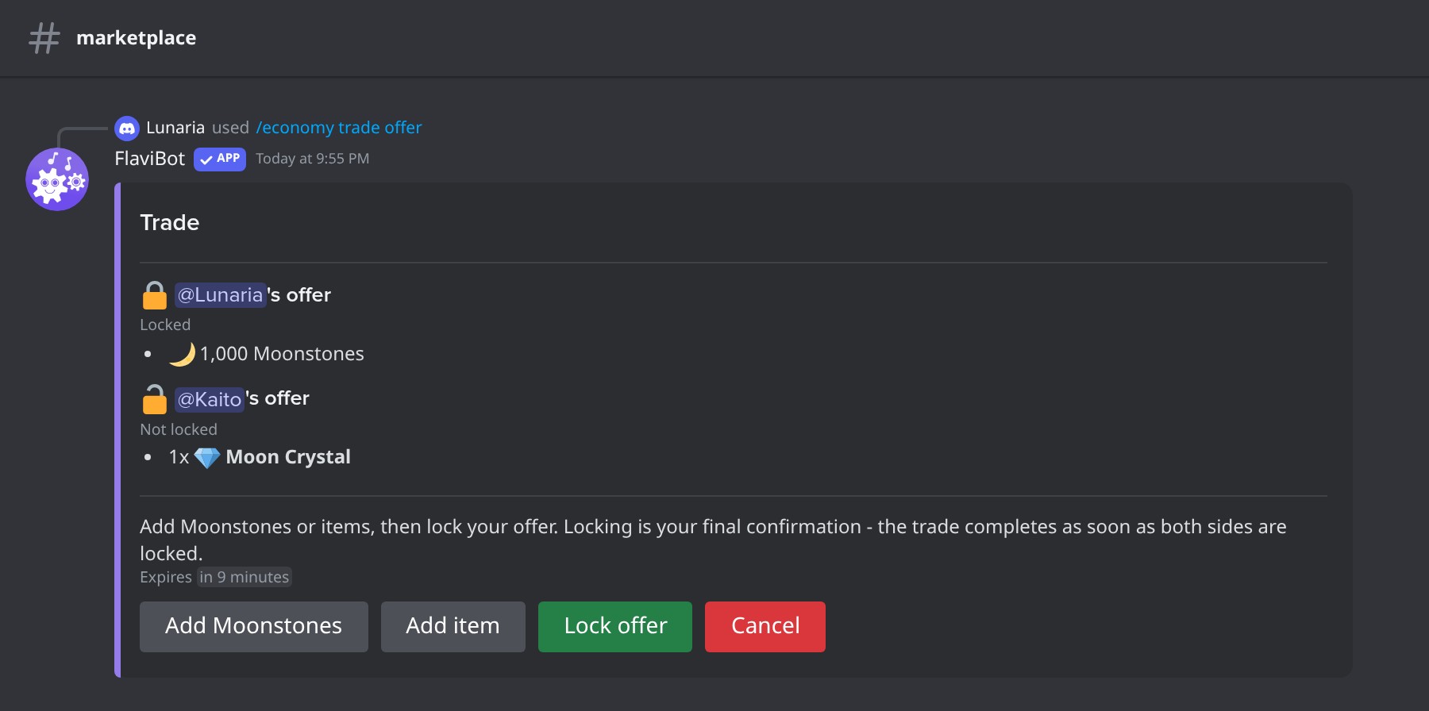Click the 'Locked' status under Lunaria's offer
The height and width of the screenshot is (711, 1429).
165,325
